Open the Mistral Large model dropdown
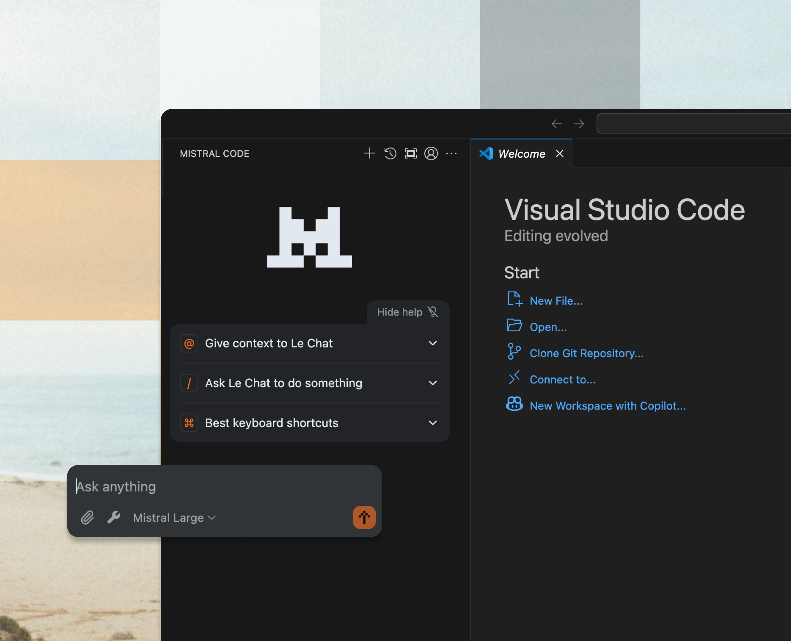 coord(174,518)
